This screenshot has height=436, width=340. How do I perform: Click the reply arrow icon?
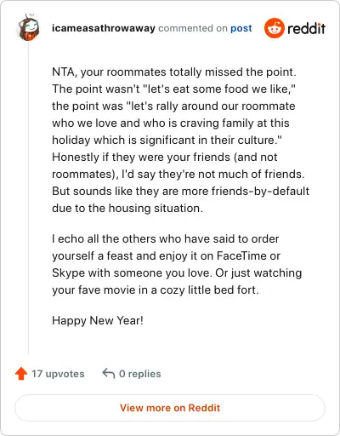[x=109, y=373]
